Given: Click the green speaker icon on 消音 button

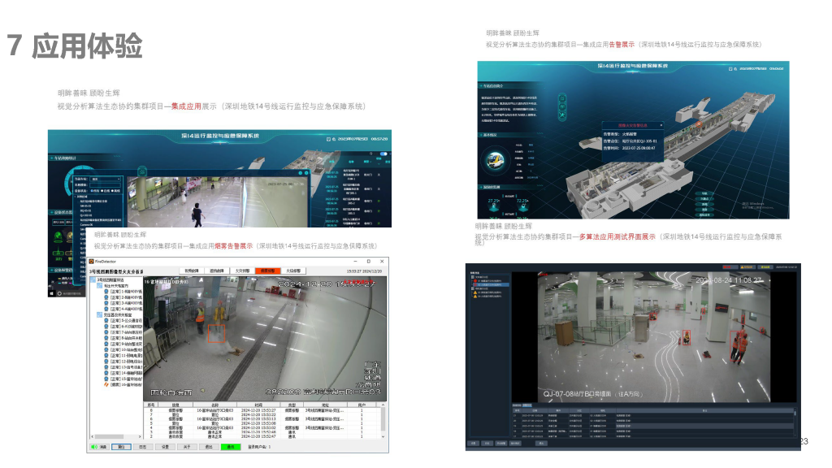Looking at the screenshot, I should 94,447.
